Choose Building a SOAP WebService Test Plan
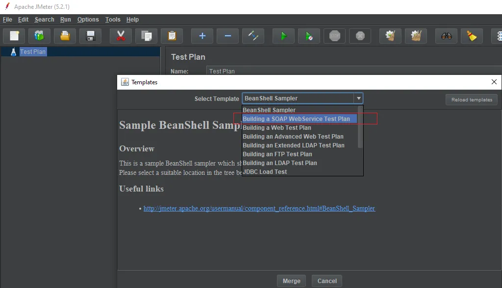The image size is (502, 288). (300, 119)
